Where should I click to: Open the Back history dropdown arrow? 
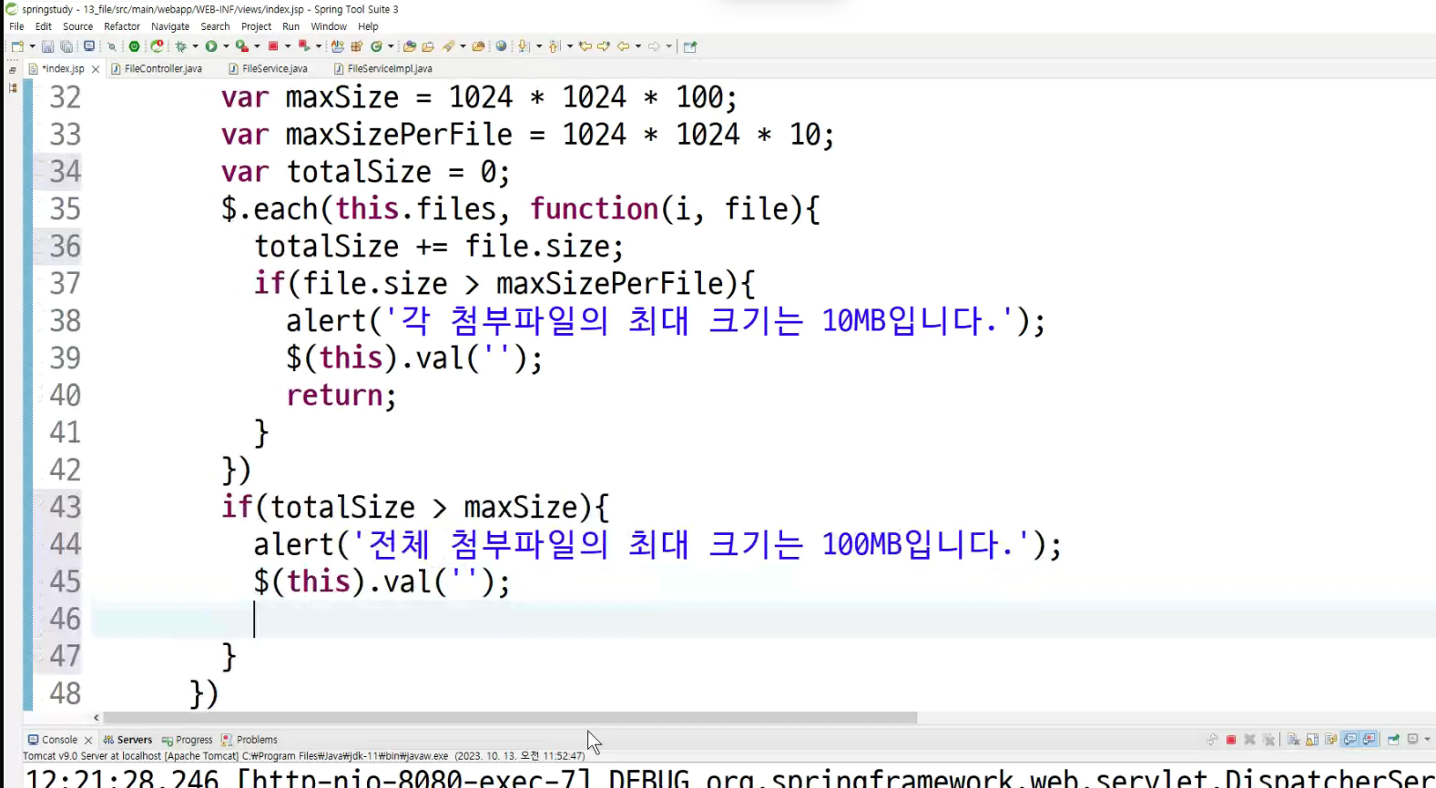click(x=637, y=46)
